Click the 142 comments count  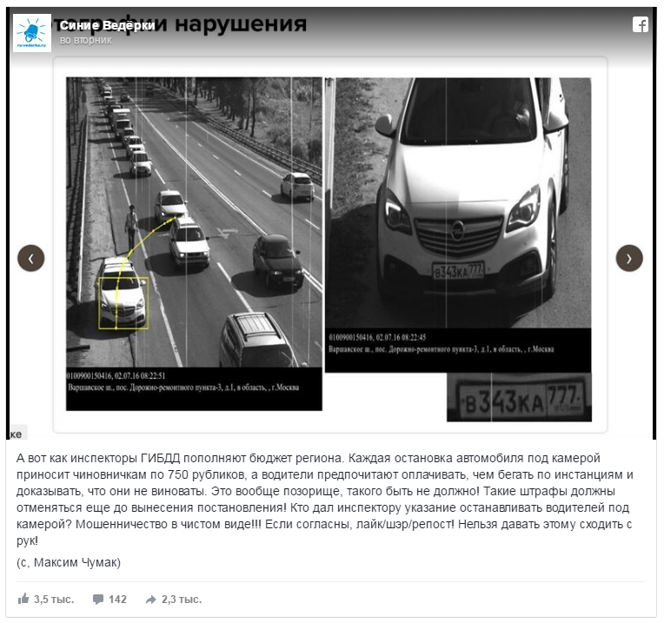117,600
